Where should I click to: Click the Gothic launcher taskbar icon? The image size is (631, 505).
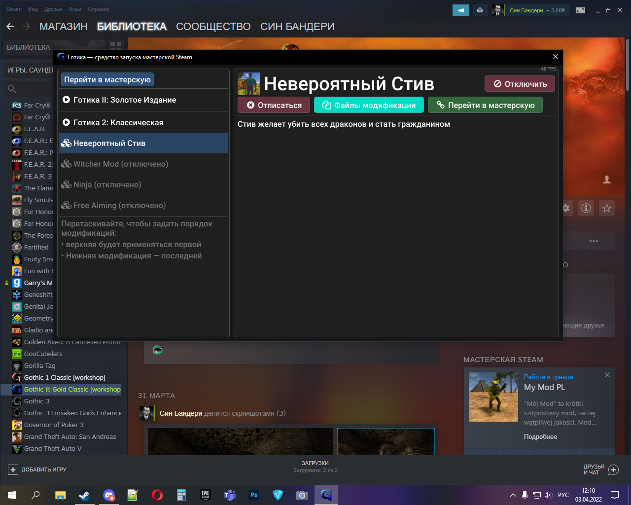tap(326, 495)
